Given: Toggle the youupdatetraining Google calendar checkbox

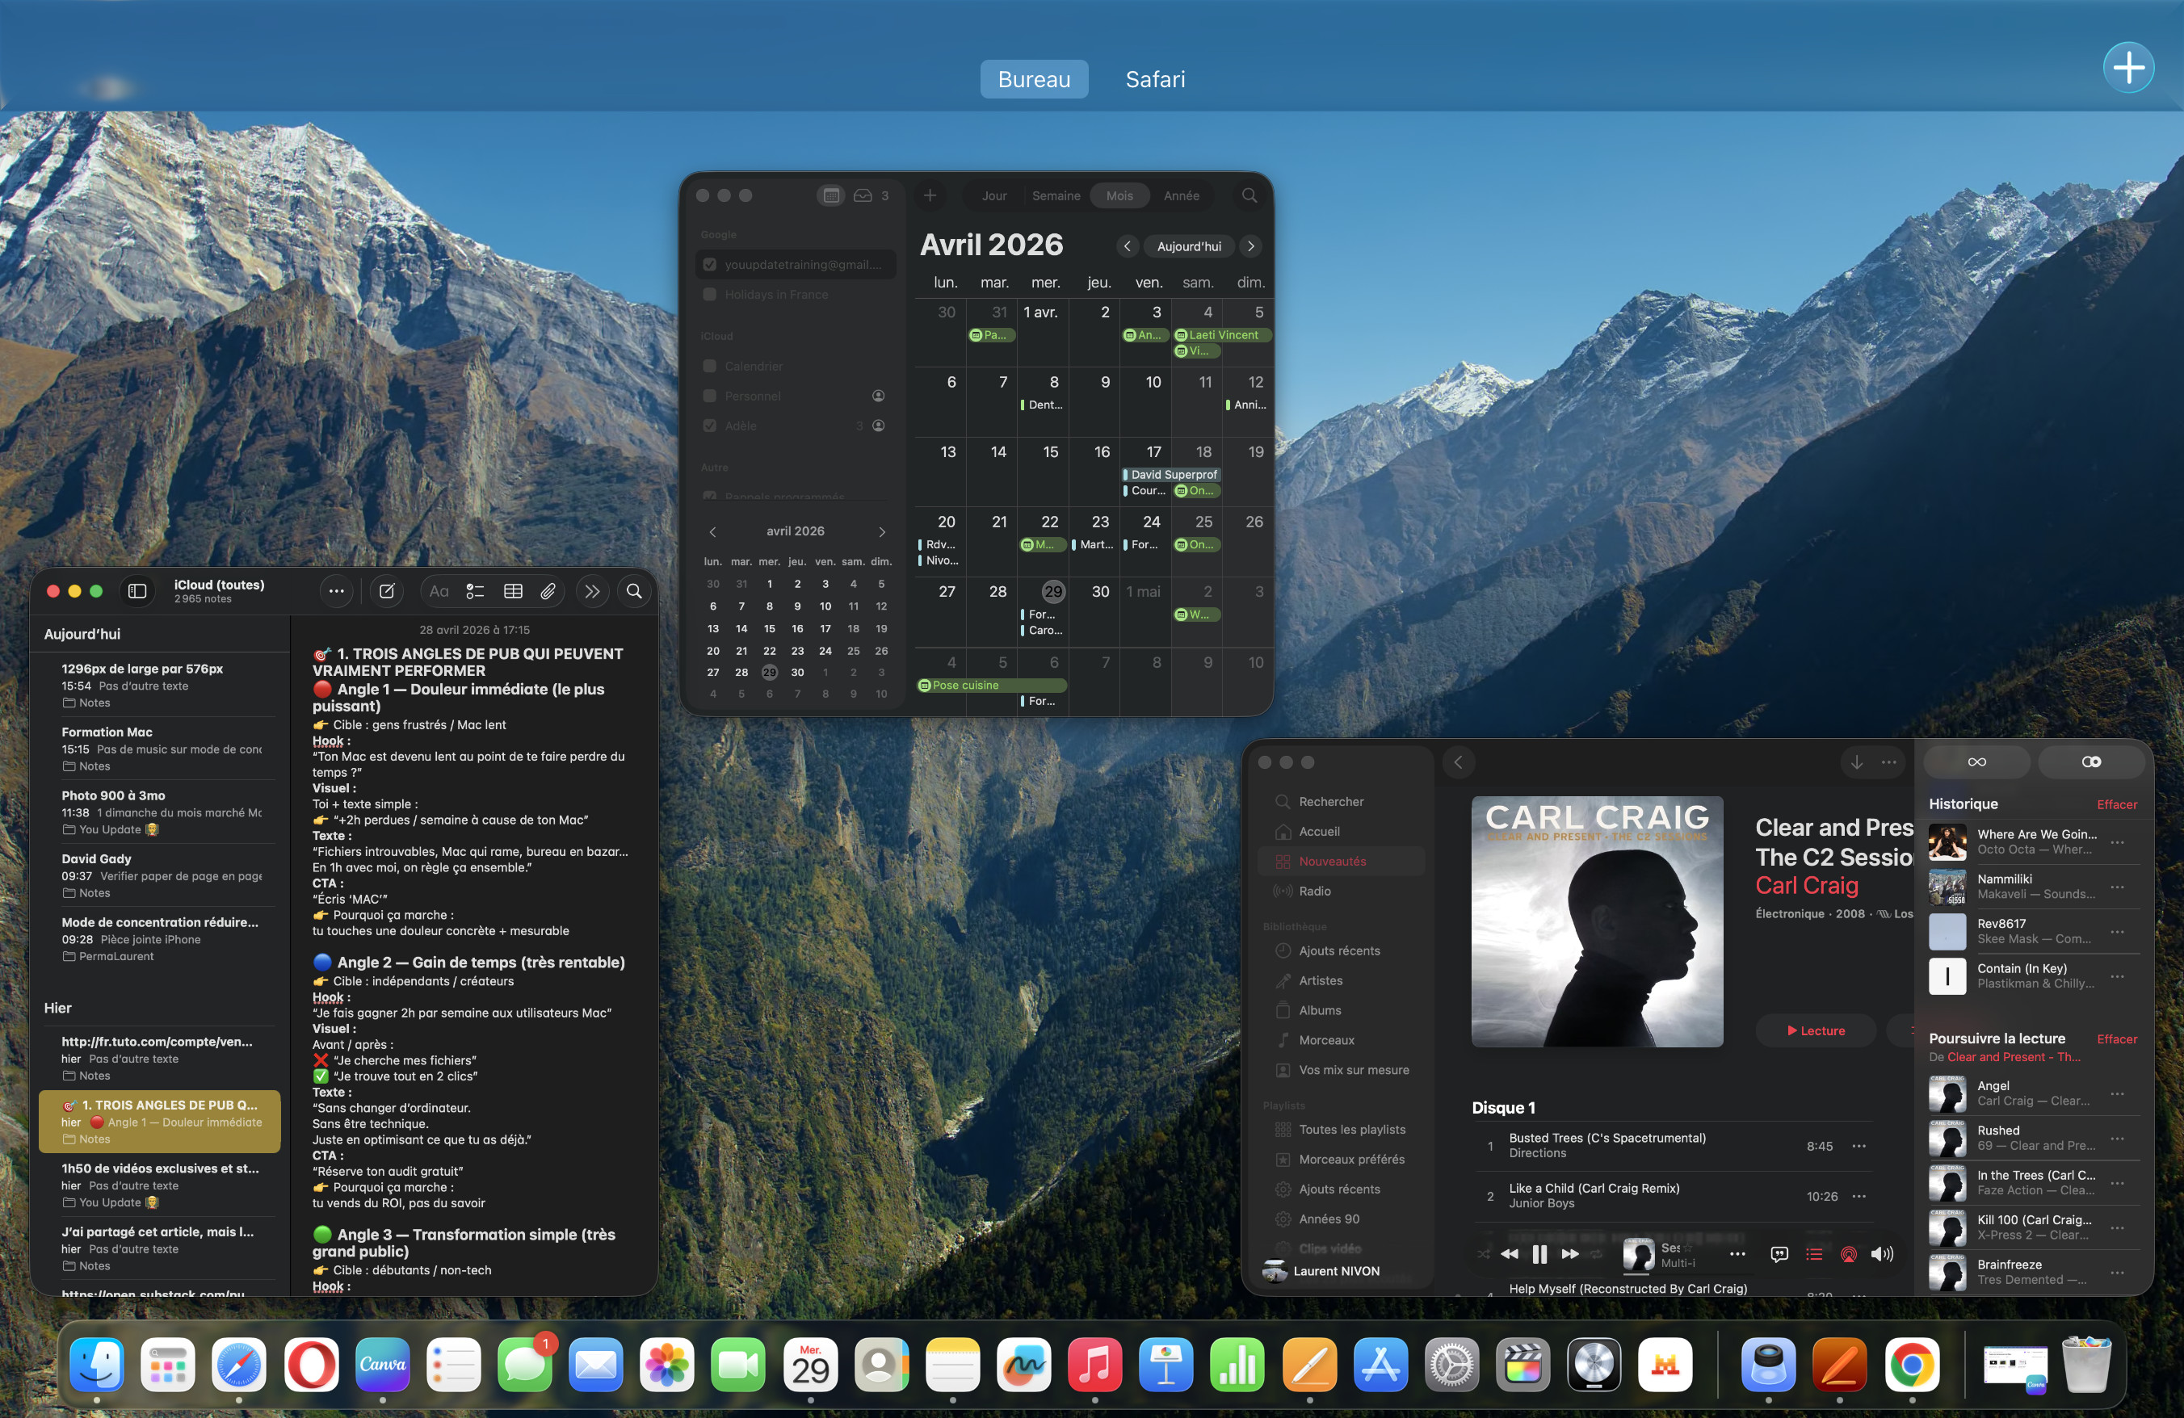Looking at the screenshot, I should 709,264.
